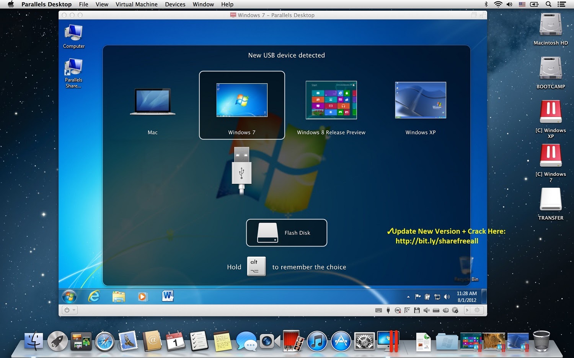The image size is (574, 358).
Task: Enter full screen mode for the Parallels window
Action: (482, 15)
